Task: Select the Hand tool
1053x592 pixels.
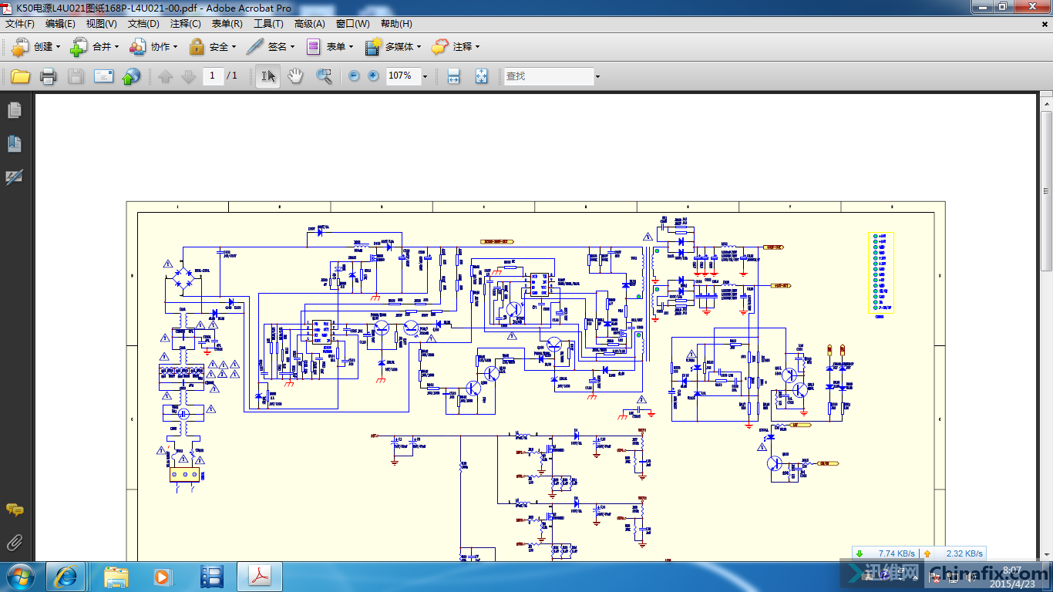Action: (x=295, y=76)
